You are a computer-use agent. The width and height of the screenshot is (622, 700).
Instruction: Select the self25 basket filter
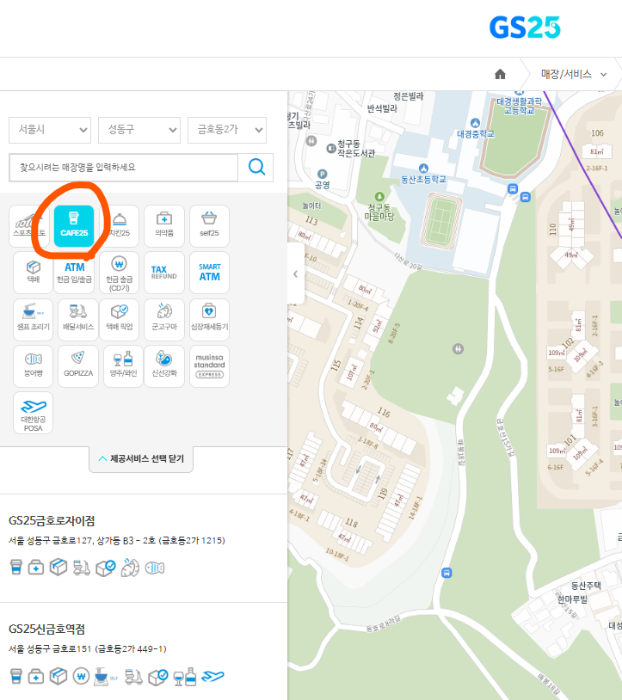click(x=209, y=226)
